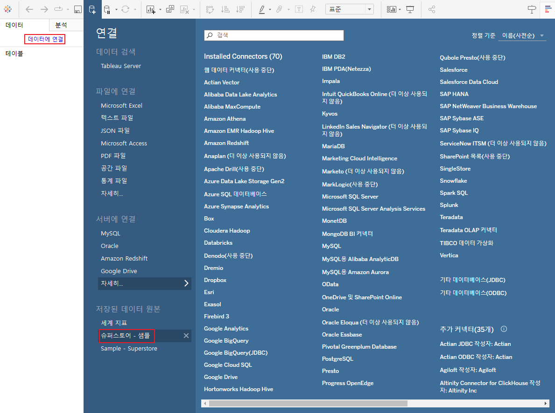555x413 pixels.
Task: Select PDF 파일 connection
Action: pyautogui.click(x=113, y=156)
